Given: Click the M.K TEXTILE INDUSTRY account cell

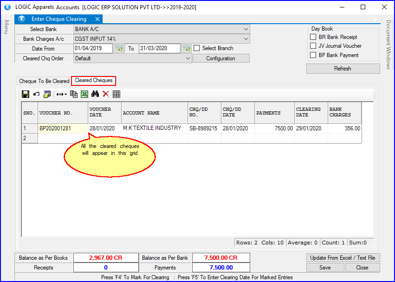Looking at the screenshot, I should pos(155,128).
